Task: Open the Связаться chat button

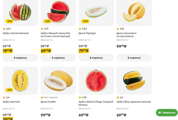Action: pos(167,113)
